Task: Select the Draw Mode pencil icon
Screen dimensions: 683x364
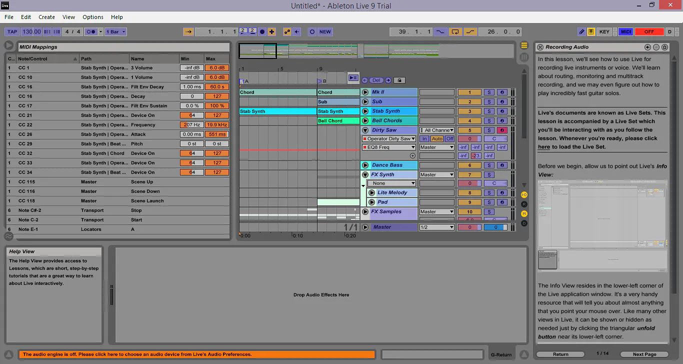Action: 583,31
